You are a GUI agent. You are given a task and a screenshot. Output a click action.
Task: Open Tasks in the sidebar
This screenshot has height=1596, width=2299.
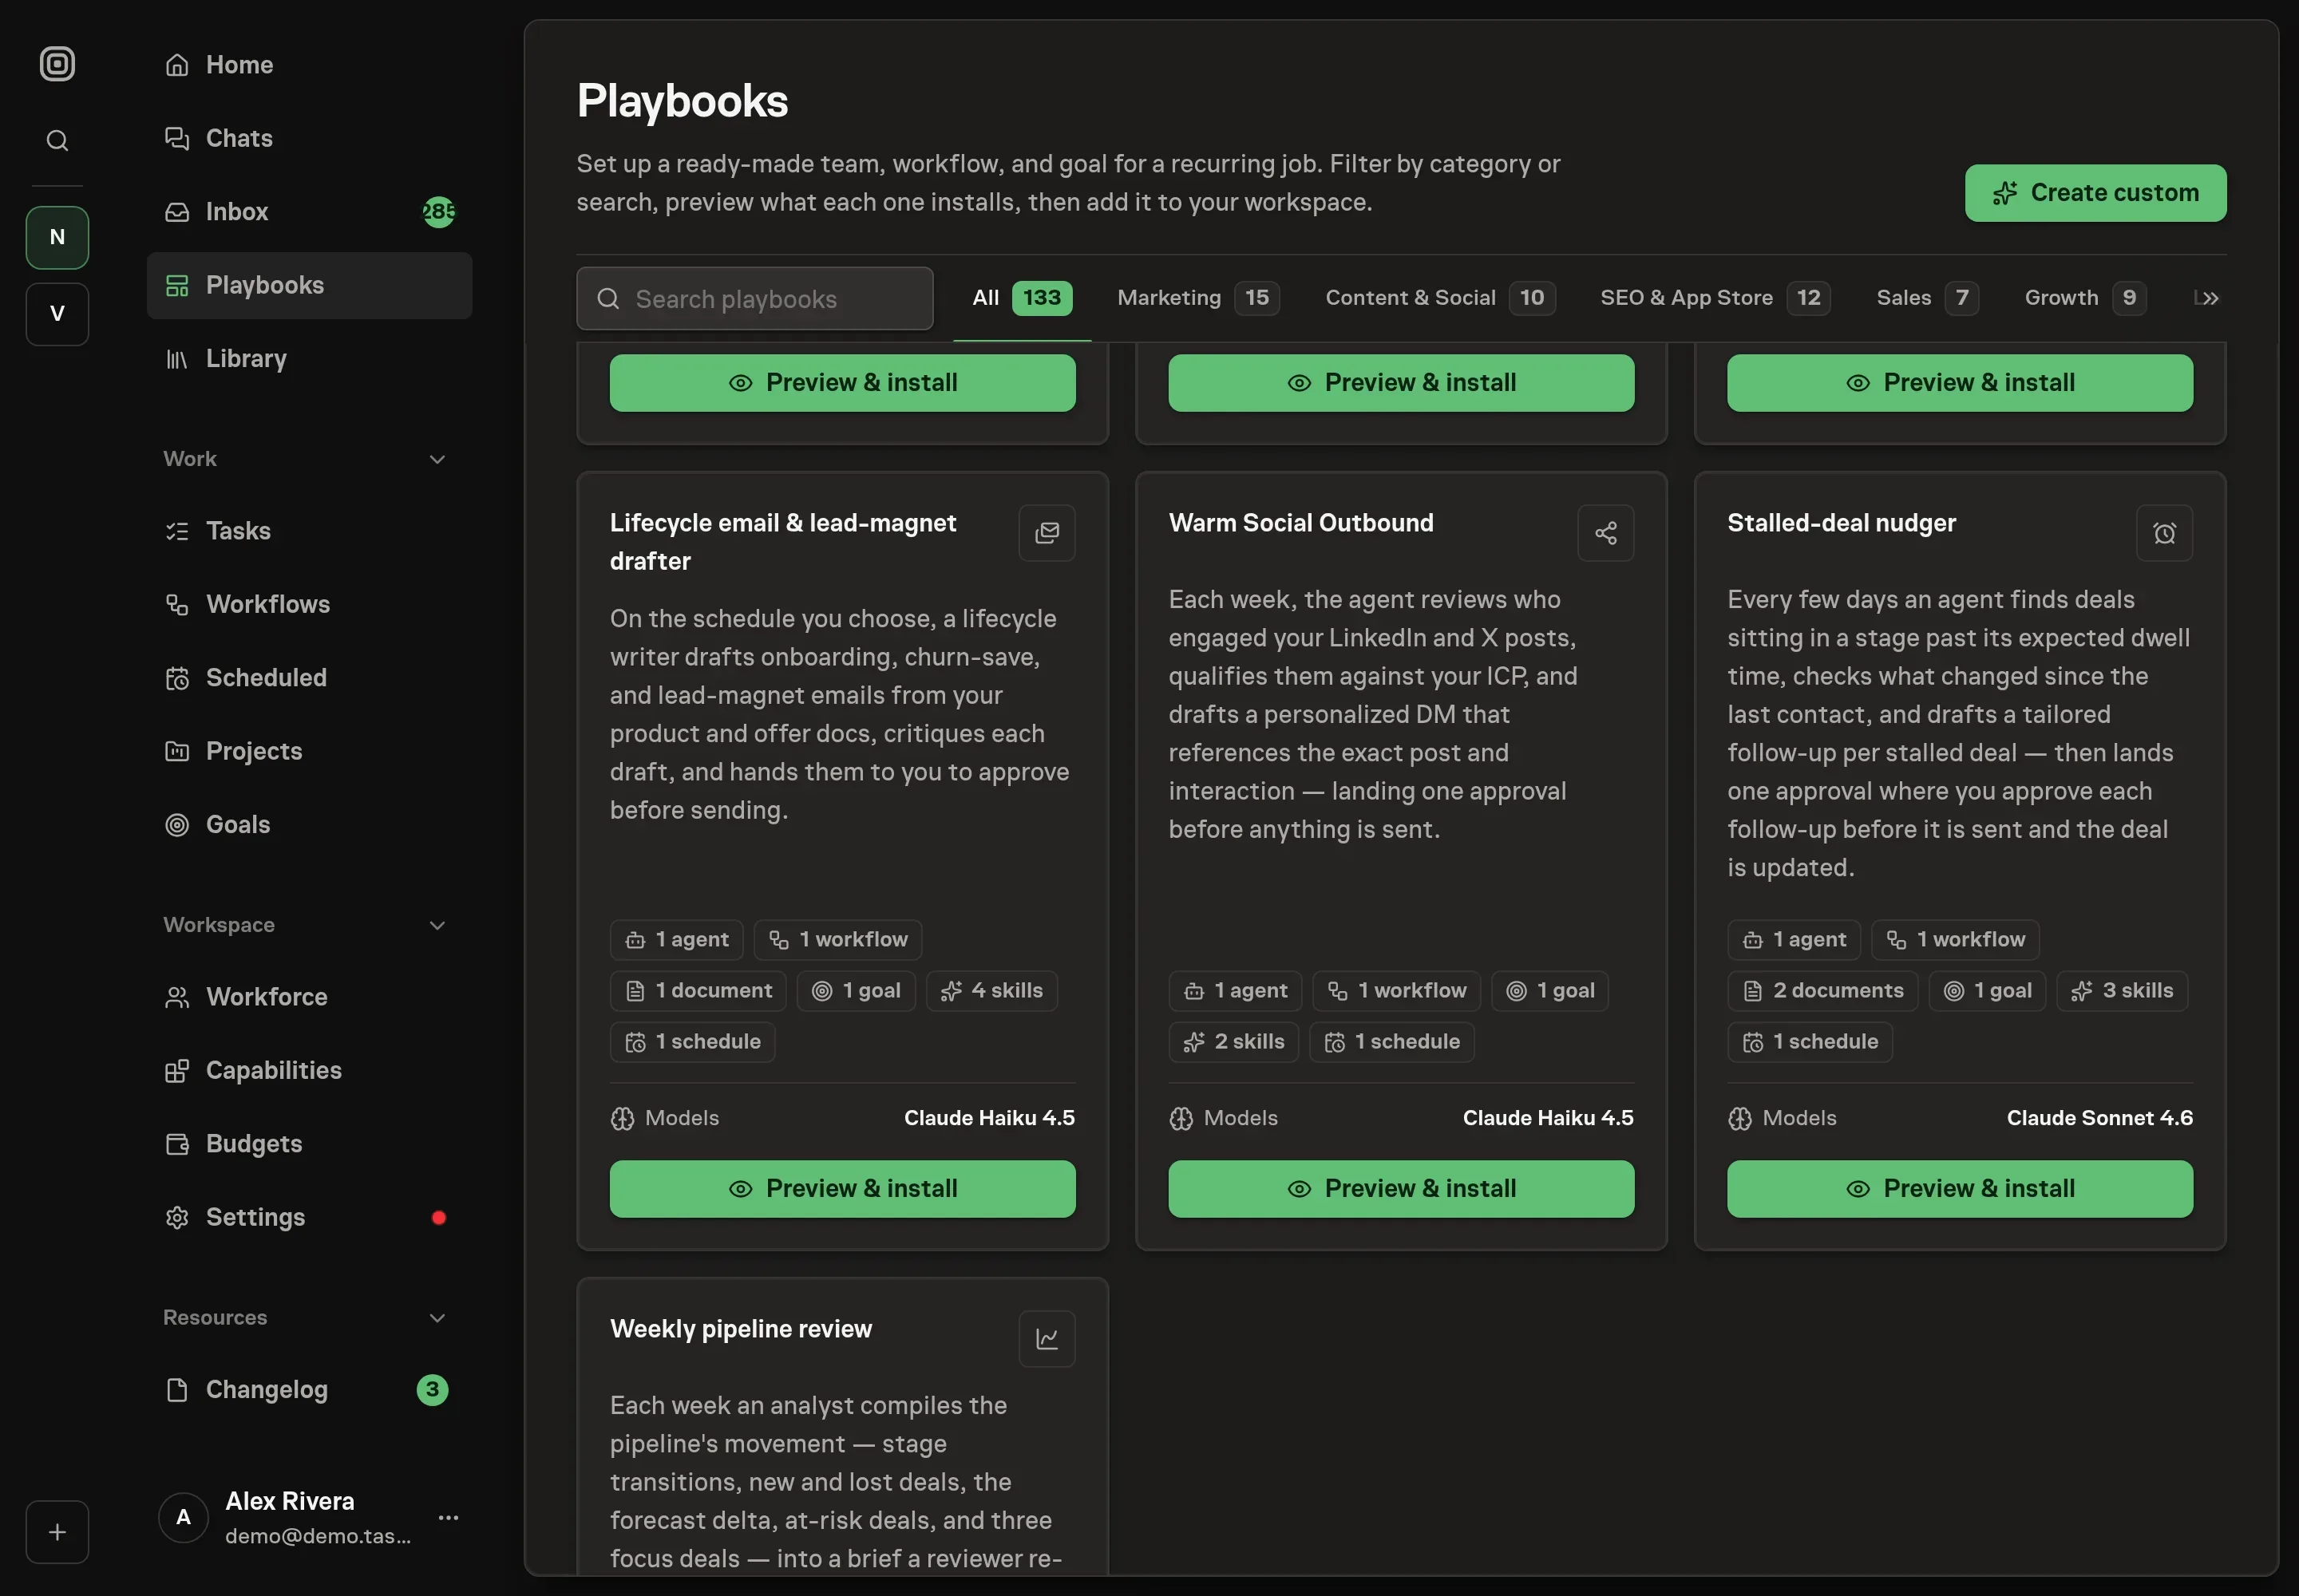pyautogui.click(x=309, y=531)
